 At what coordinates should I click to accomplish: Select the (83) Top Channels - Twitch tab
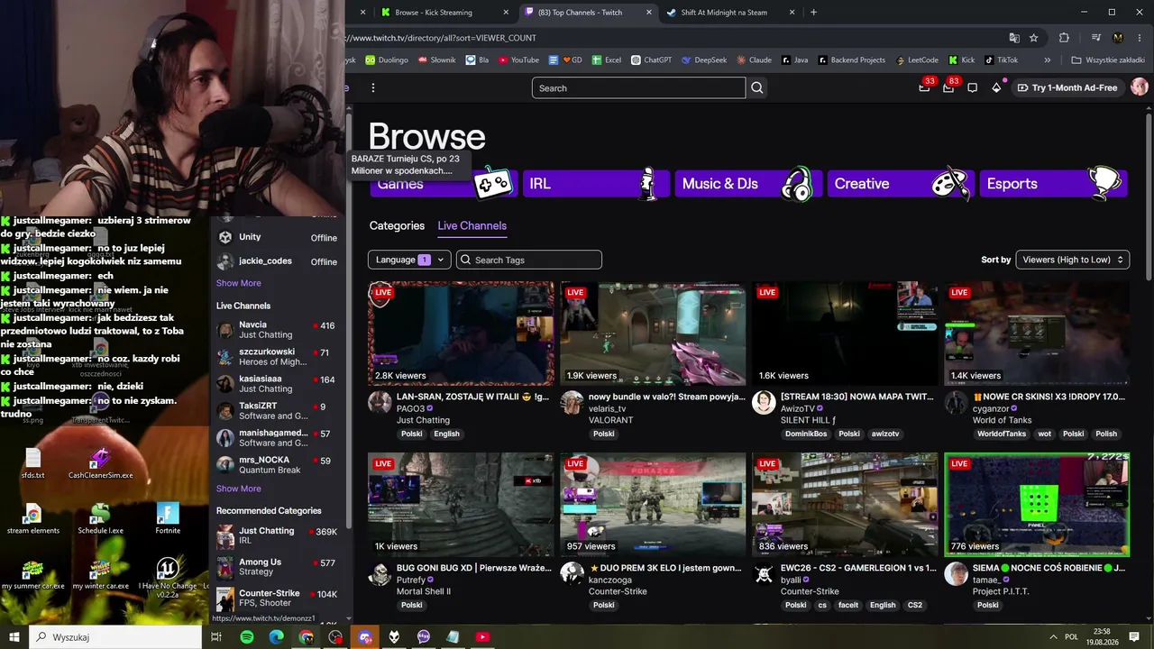[x=587, y=13]
